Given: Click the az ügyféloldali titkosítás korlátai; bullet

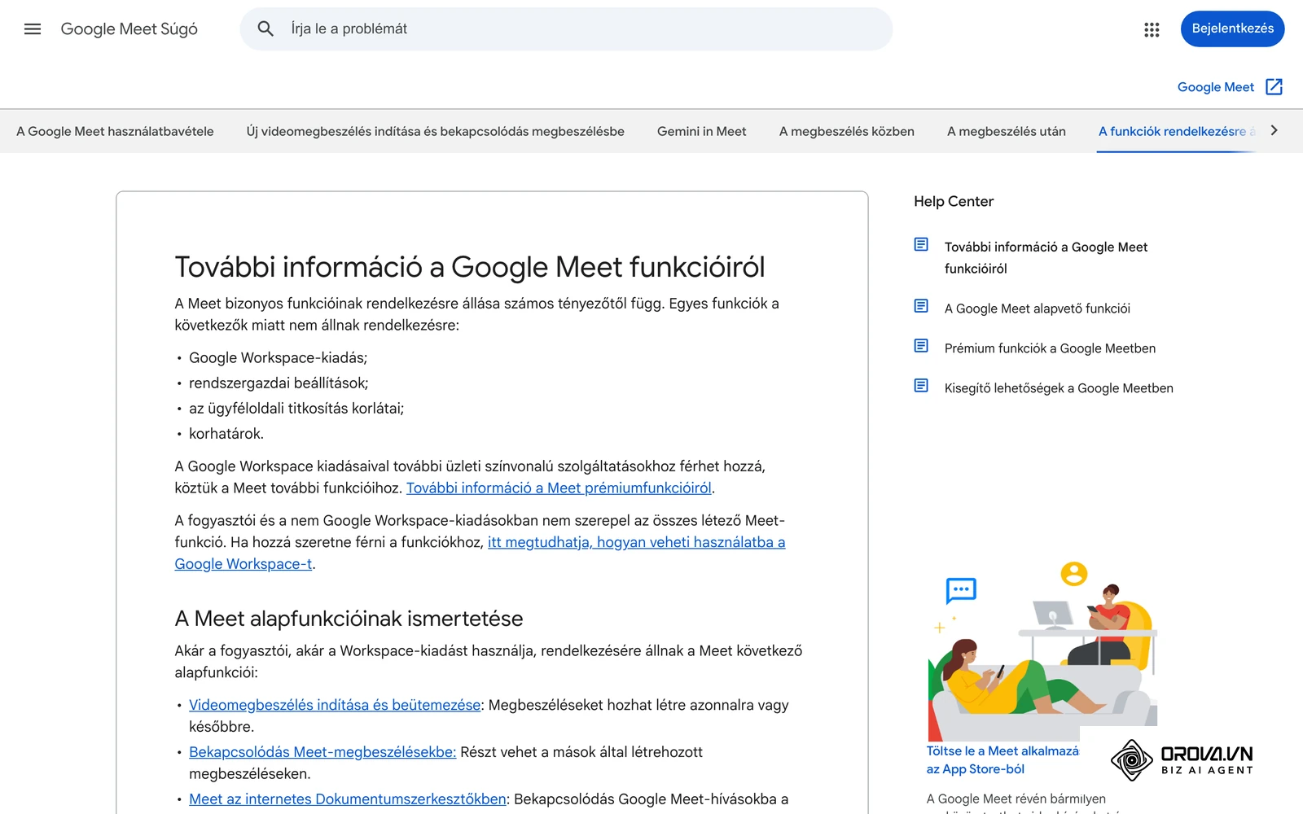Looking at the screenshot, I should tap(296, 408).
